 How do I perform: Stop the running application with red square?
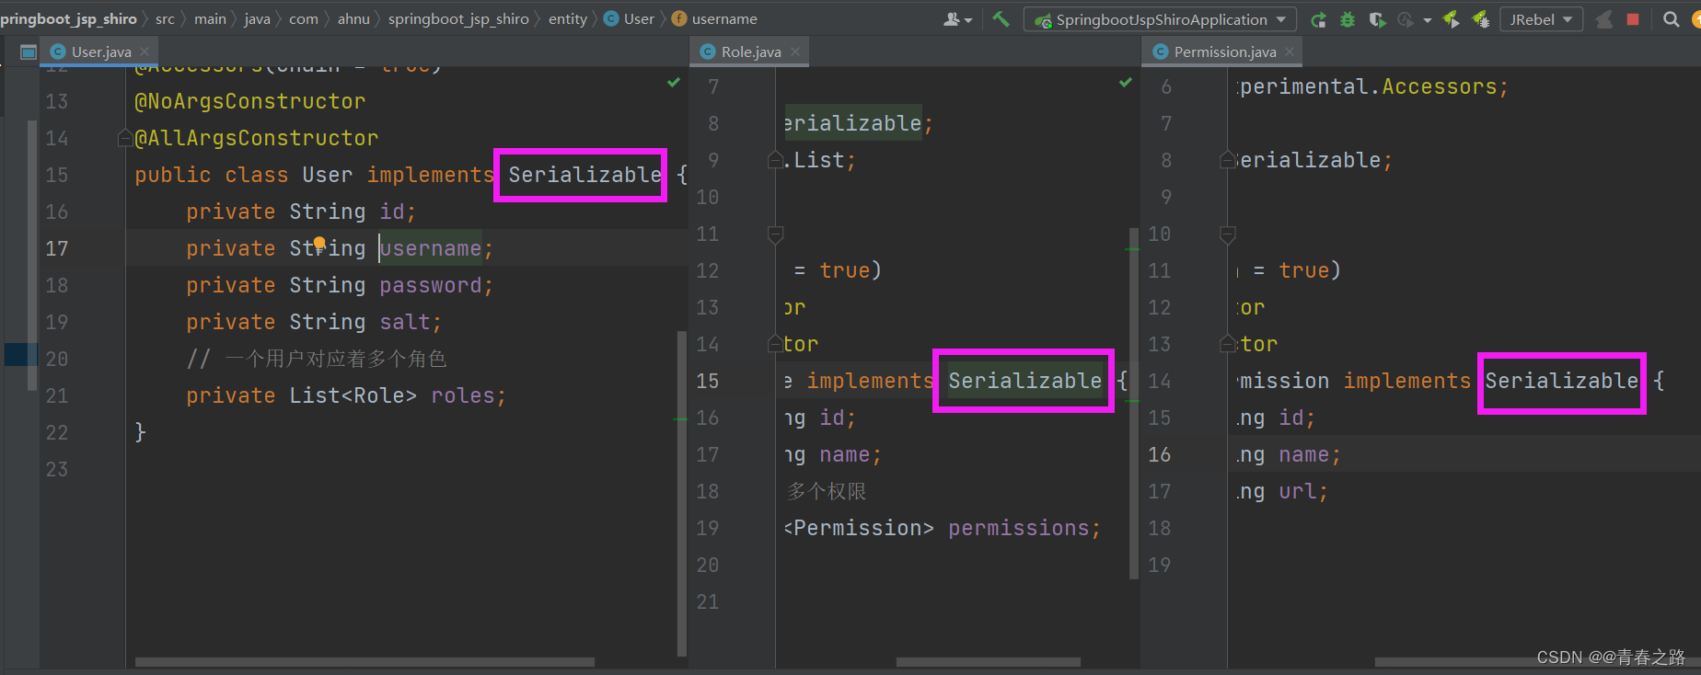click(x=1633, y=19)
